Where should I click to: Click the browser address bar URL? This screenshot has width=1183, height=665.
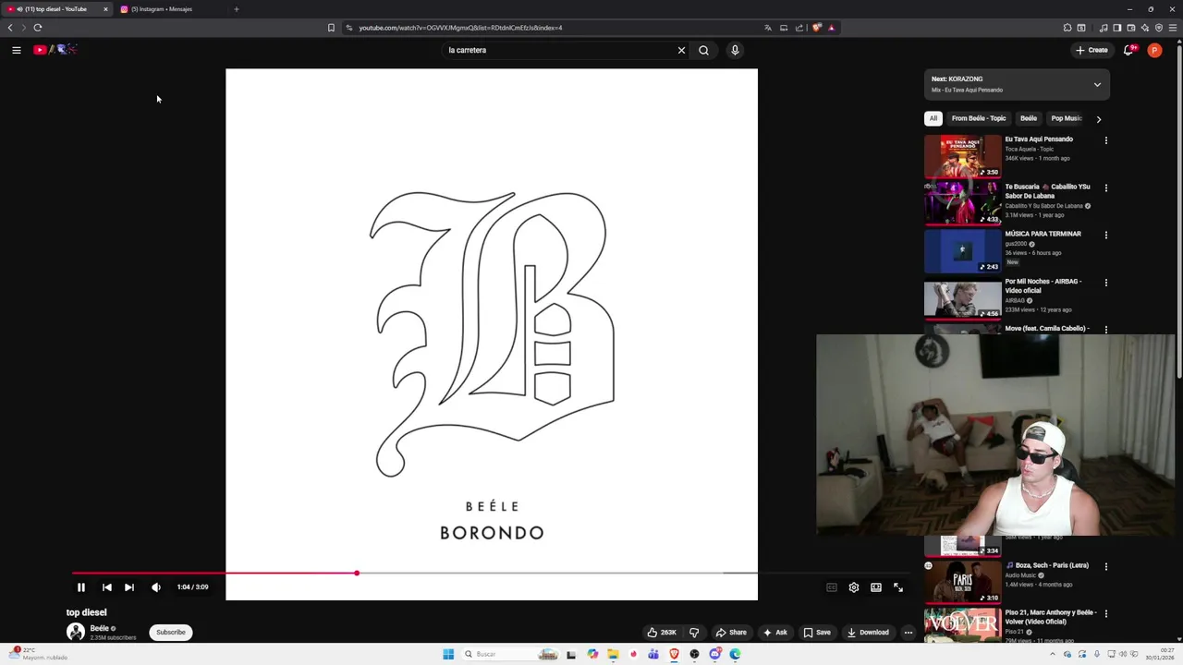click(460, 28)
